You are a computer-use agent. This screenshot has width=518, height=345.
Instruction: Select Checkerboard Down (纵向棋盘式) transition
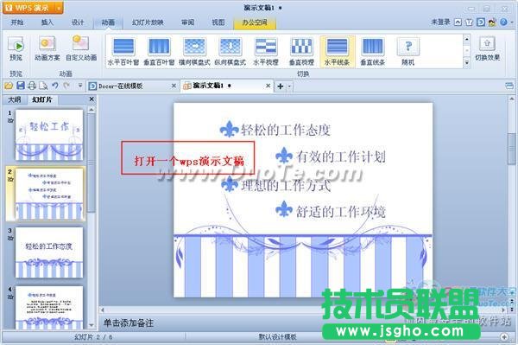(x=231, y=52)
